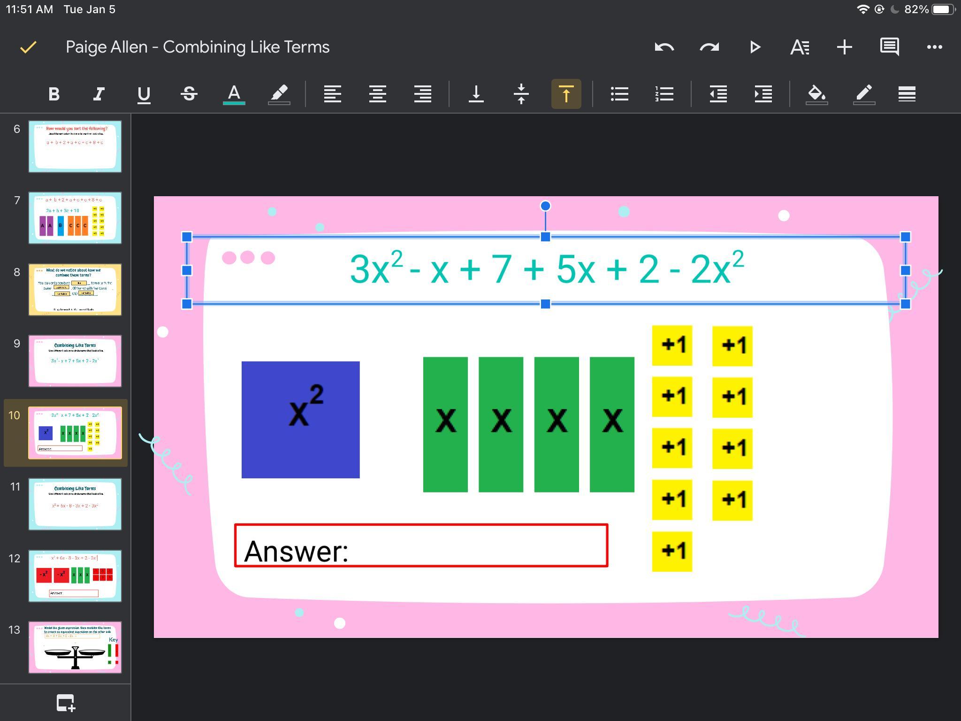Screen dimensions: 961x721
Task: Open the text highlight color tool
Action: click(x=279, y=94)
